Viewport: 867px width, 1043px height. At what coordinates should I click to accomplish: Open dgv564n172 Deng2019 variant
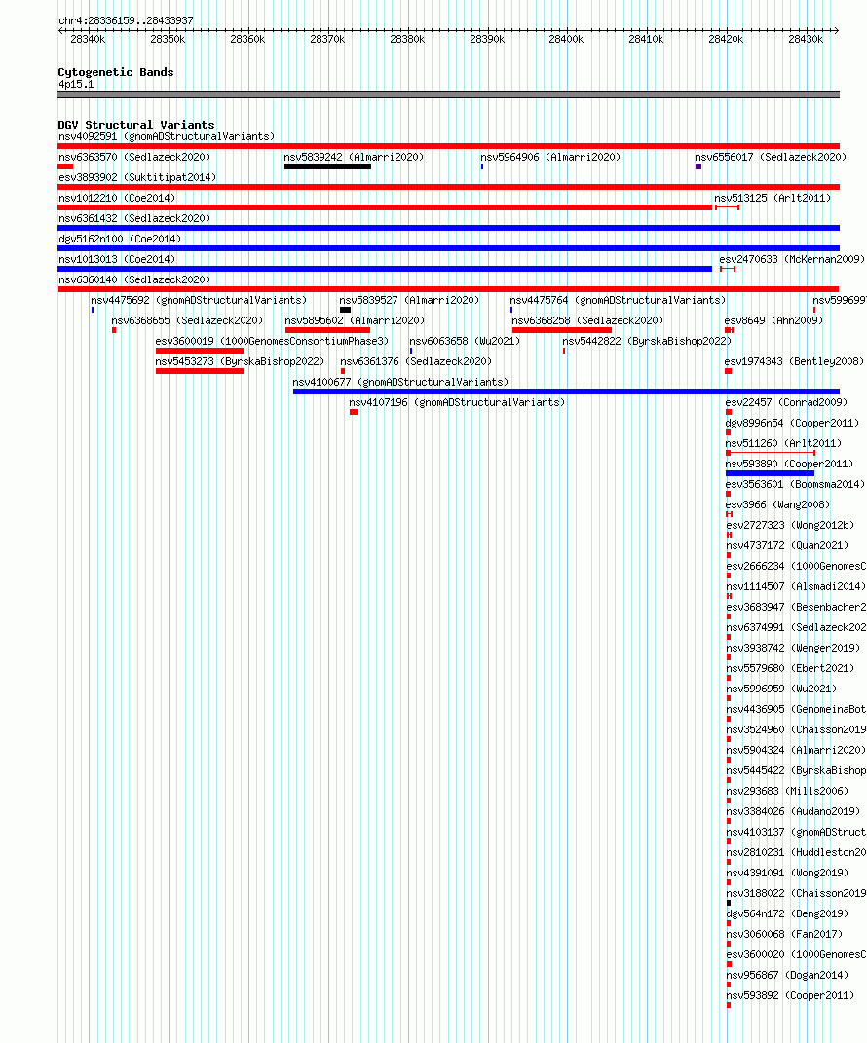coord(787,913)
